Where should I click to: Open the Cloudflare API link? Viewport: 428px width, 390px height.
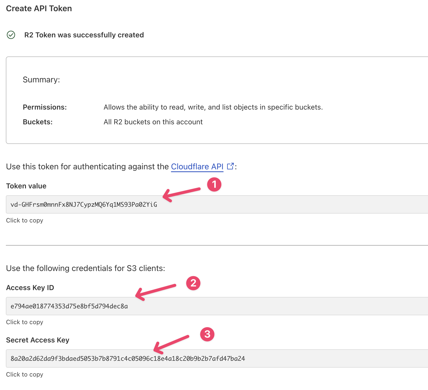[x=197, y=167]
